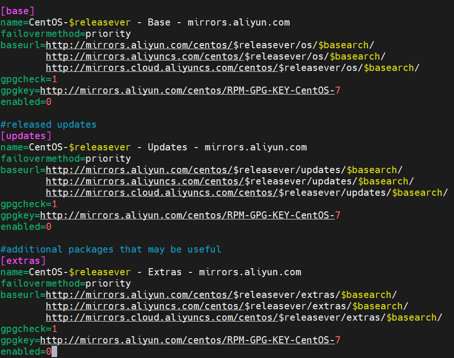Screen dimensions: 454x358
Task: Click 'enabled=0' in the base section
Action: pyautogui.click(x=26, y=102)
